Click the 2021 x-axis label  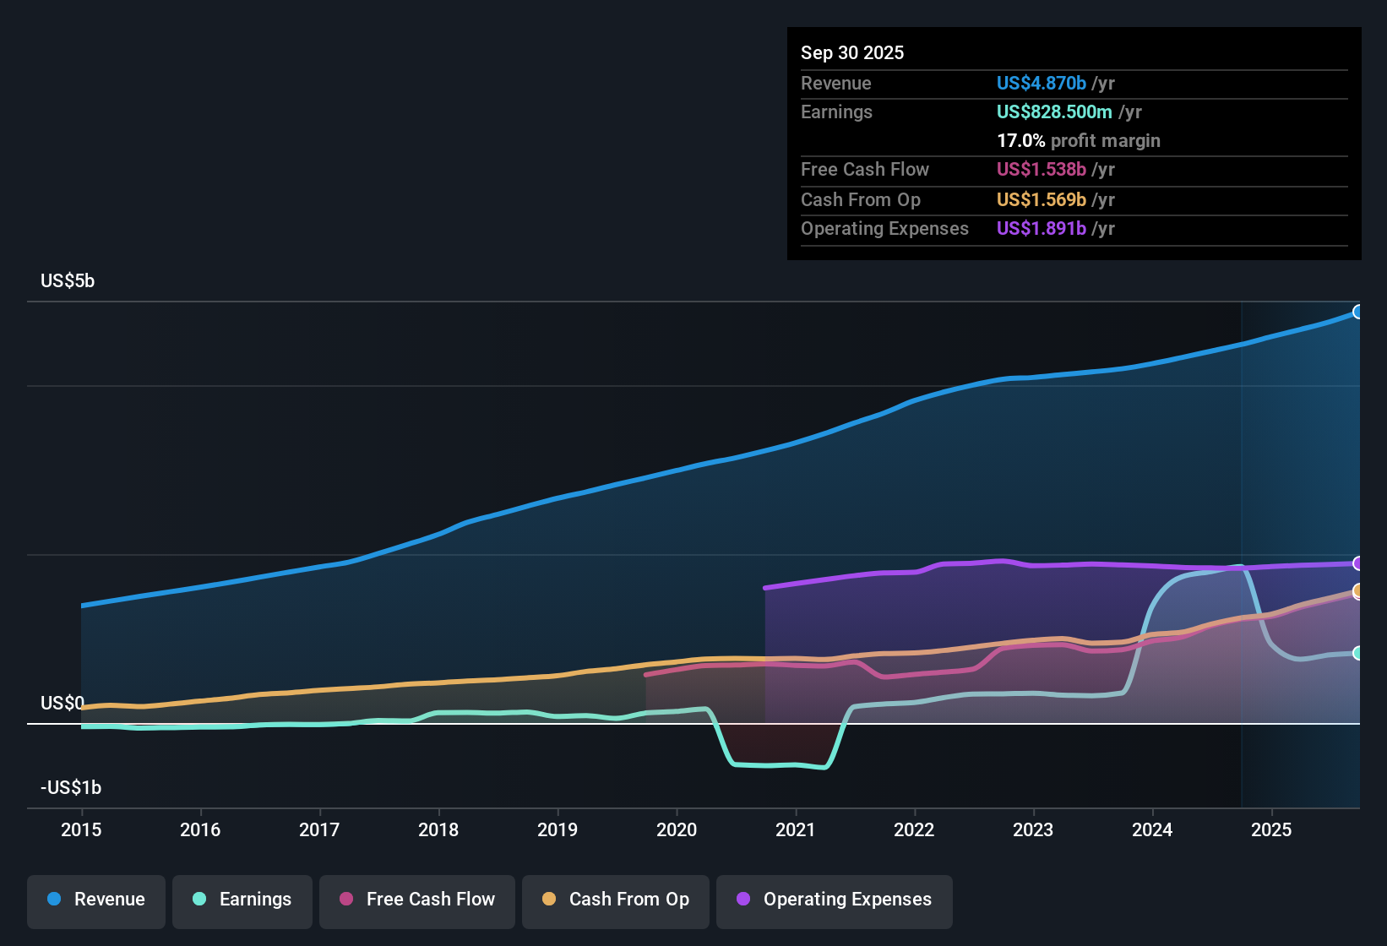(795, 829)
